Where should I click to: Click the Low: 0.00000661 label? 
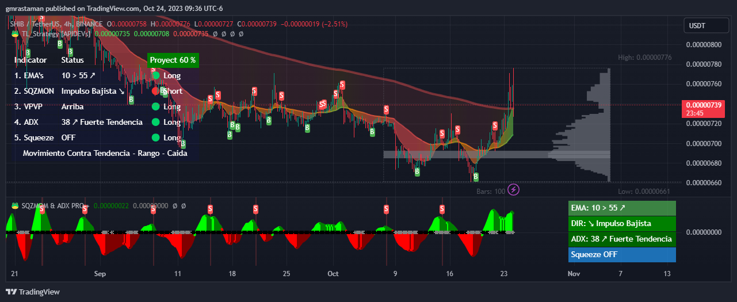(x=644, y=192)
